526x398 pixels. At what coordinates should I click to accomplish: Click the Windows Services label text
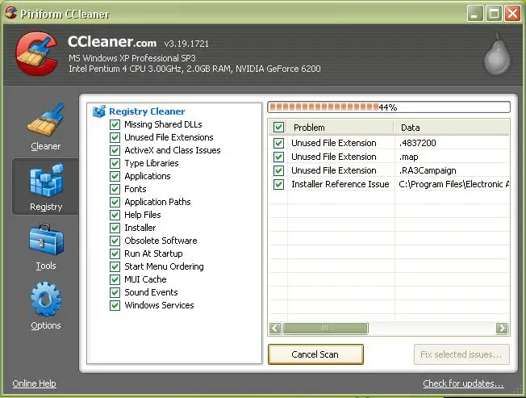[159, 305]
